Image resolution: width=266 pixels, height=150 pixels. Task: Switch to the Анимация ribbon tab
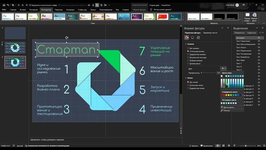[70, 10]
